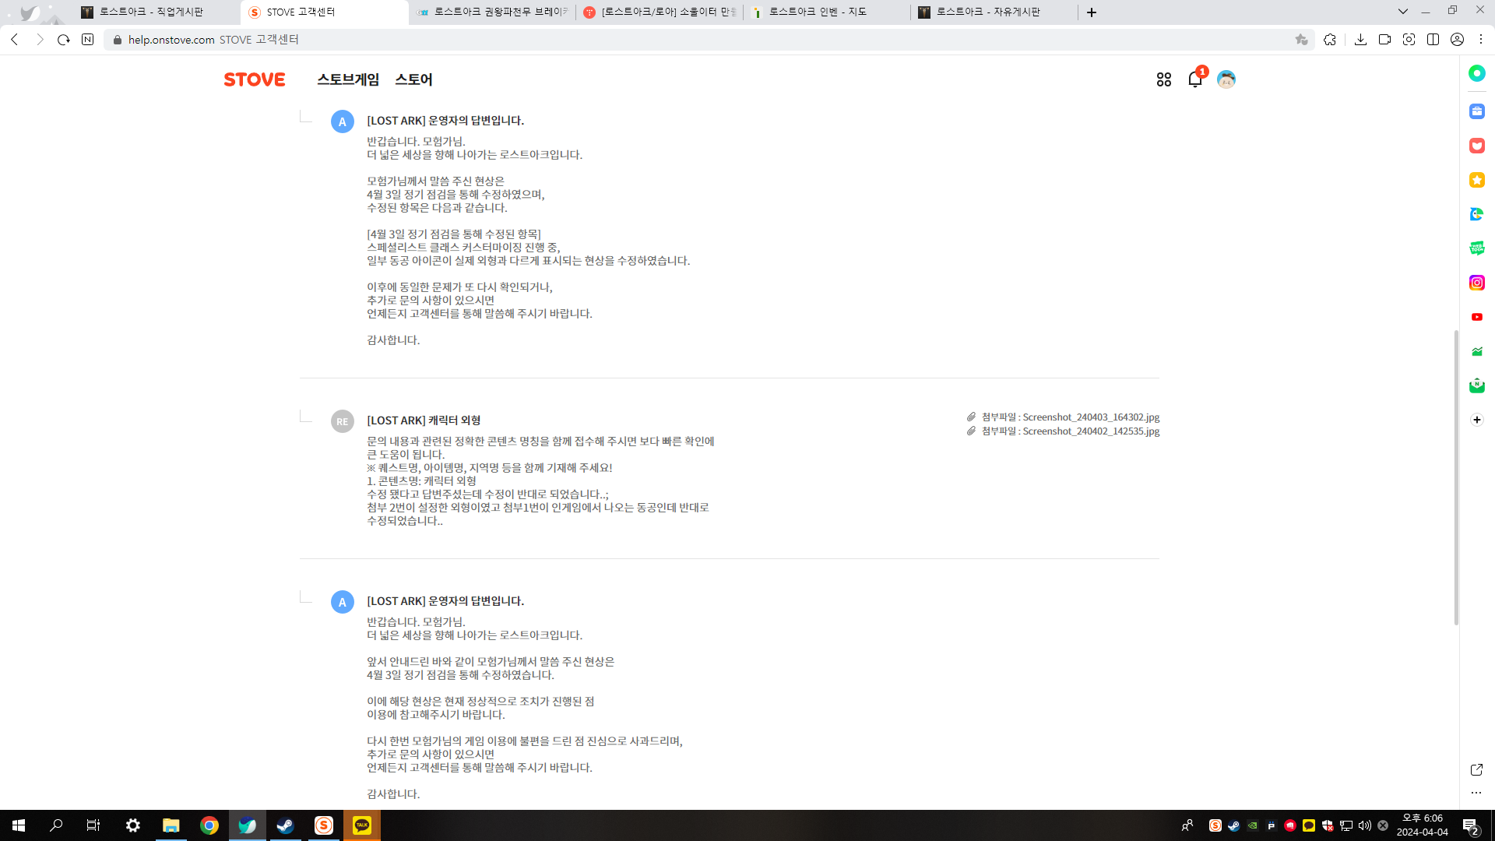Viewport: 1495px width, 841px height.
Task: Open the notification bell with badge
Action: click(1194, 79)
